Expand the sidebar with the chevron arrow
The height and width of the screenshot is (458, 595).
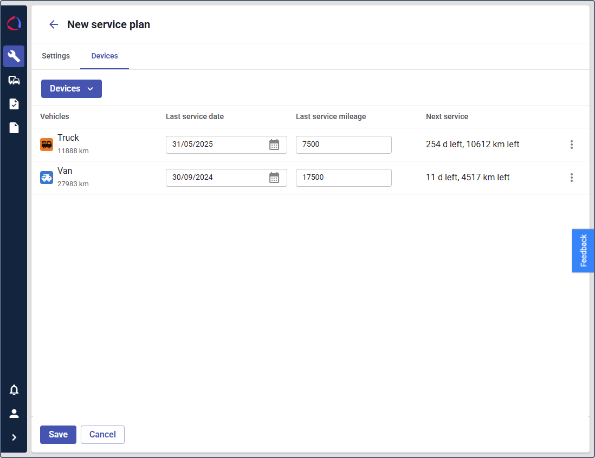14,437
